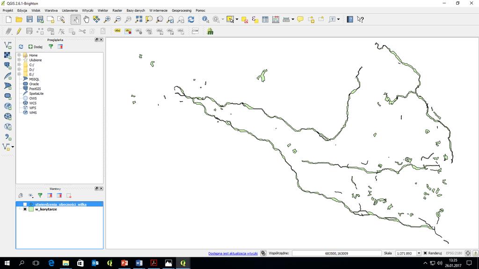Select the Text Annotation tool
The image size is (479, 269).
point(332,20)
